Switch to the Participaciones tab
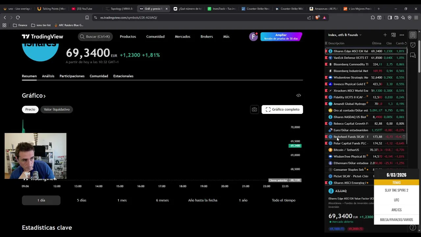Viewport: 421px width, 237px height. (x=72, y=76)
